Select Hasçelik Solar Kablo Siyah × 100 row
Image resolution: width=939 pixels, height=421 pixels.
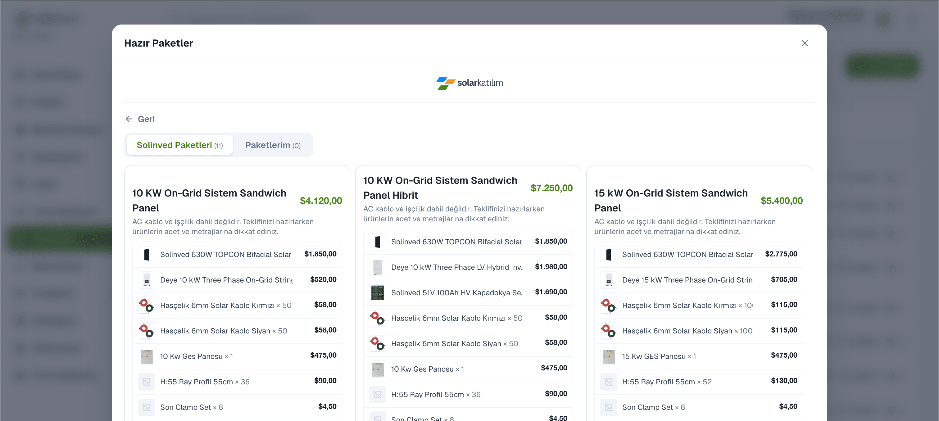click(x=699, y=331)
